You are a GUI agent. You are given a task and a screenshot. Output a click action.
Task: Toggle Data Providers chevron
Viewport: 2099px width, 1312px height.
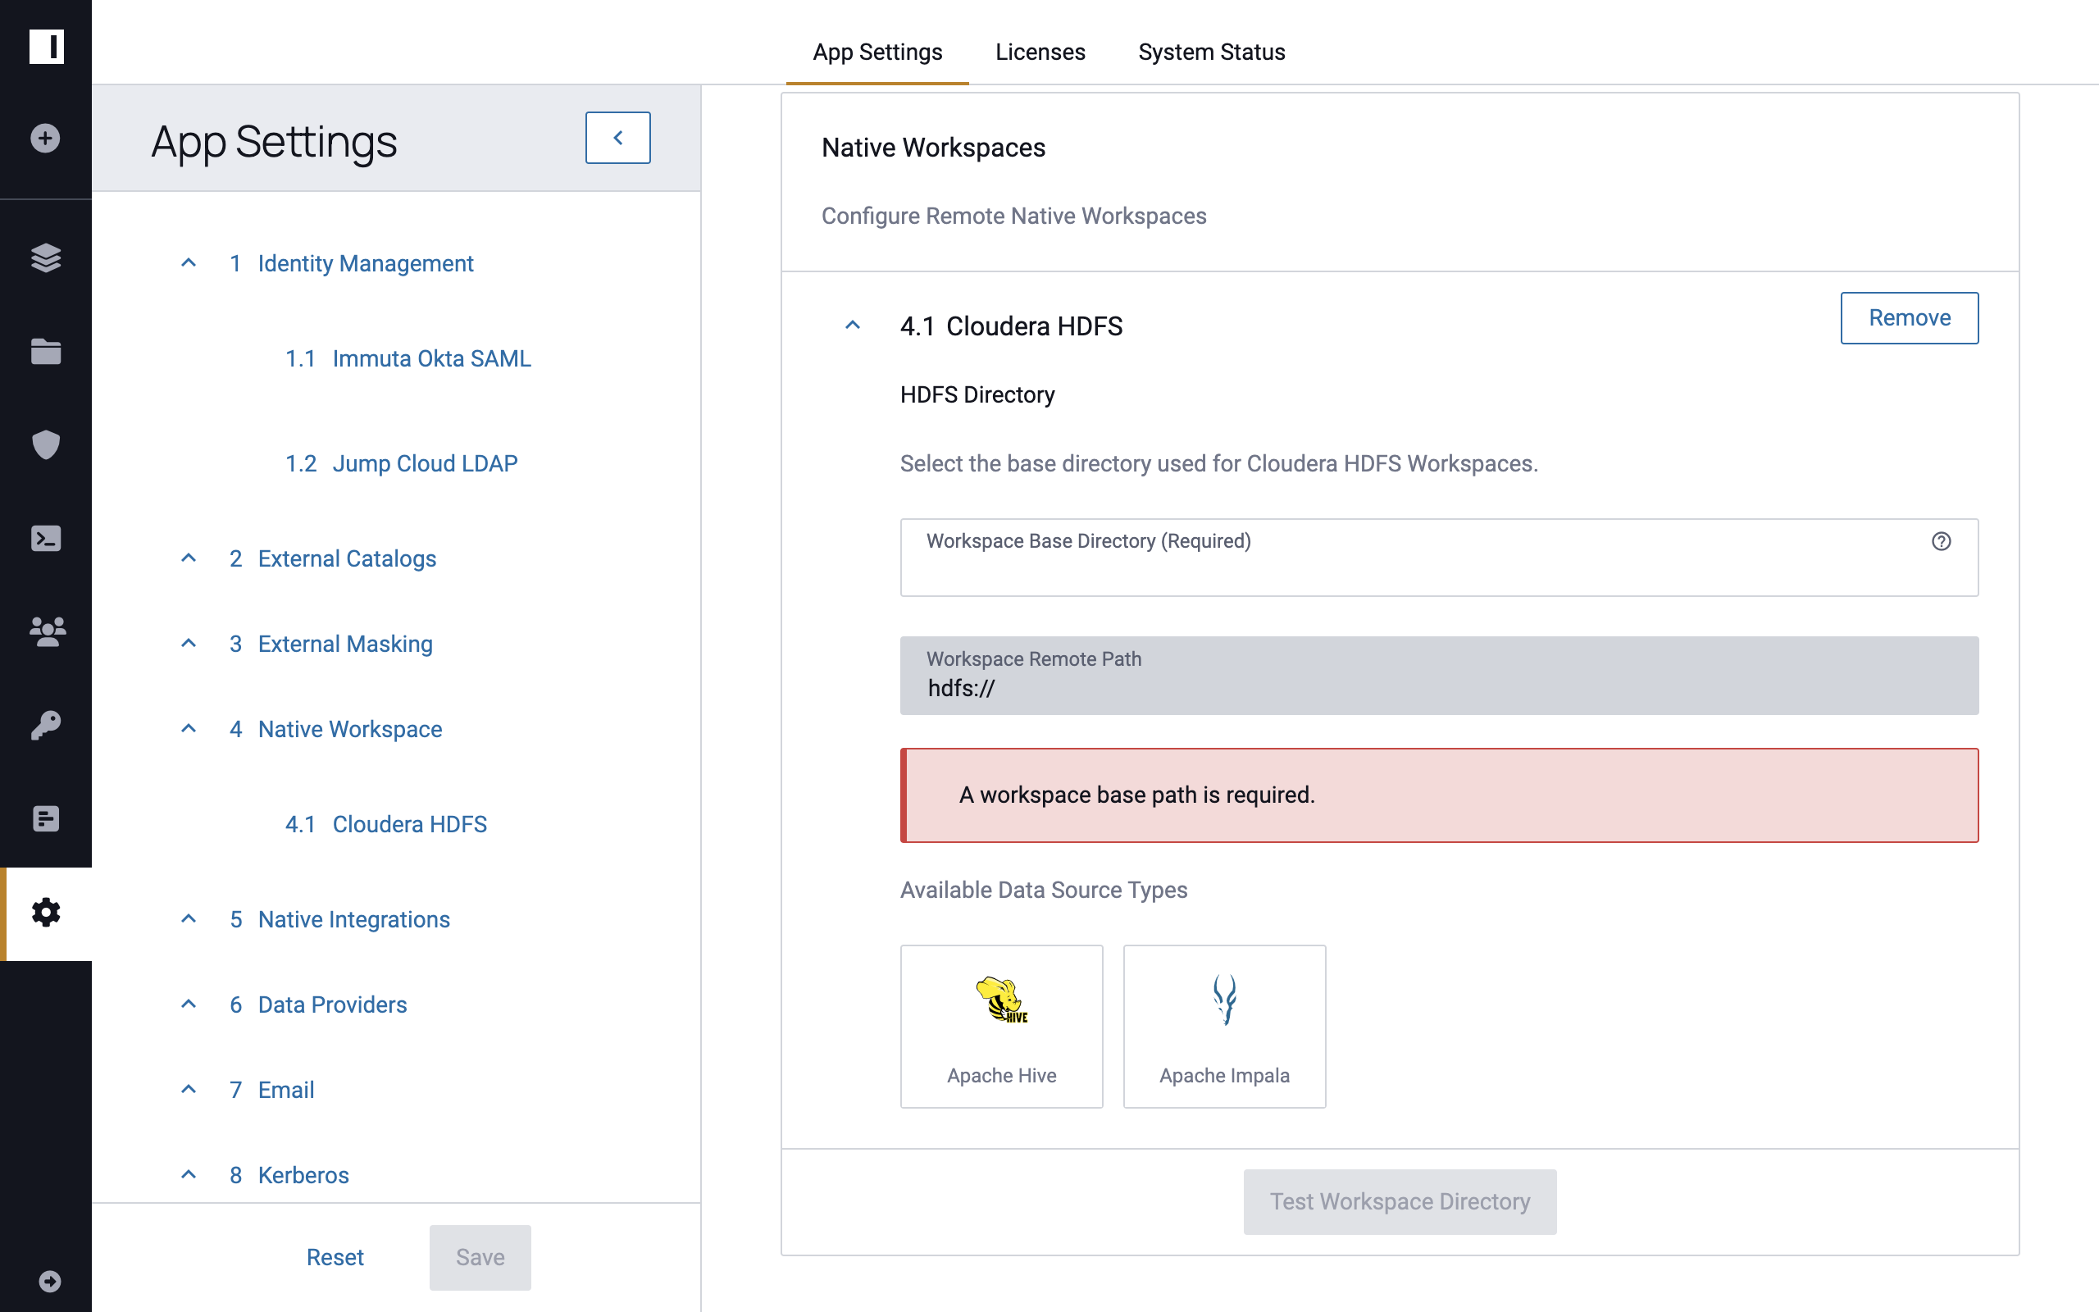(189, 1004)
